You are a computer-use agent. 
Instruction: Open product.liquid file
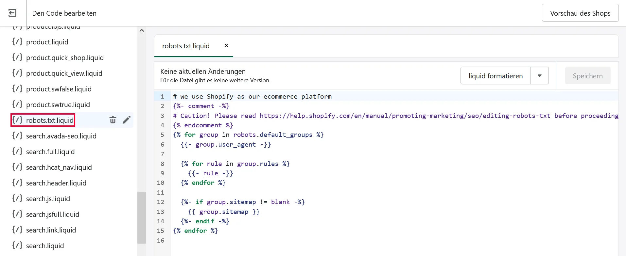[47, 42]
